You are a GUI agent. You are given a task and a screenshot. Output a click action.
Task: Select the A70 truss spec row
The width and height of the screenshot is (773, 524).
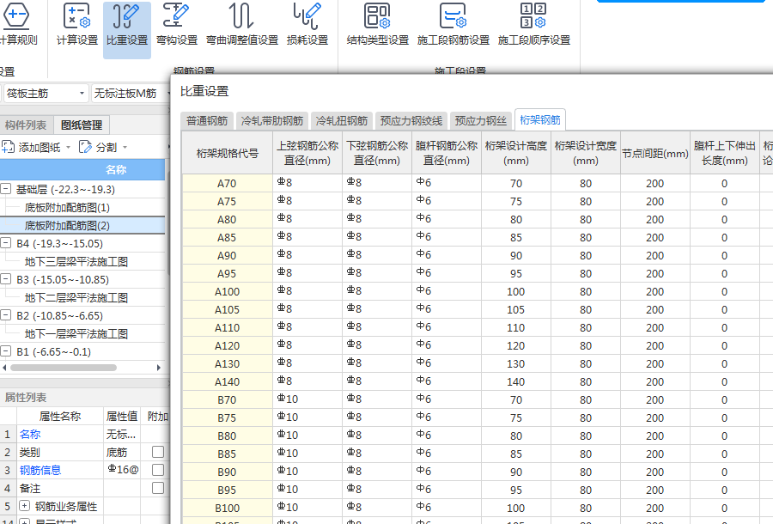[228, 183]
